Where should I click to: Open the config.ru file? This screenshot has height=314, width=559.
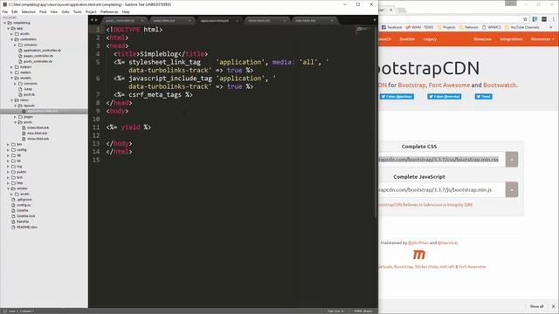(24, 205)
